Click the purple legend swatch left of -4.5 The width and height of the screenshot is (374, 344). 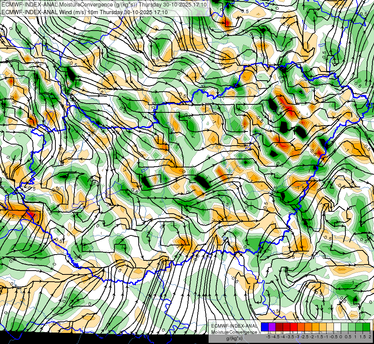pos(272,327)
